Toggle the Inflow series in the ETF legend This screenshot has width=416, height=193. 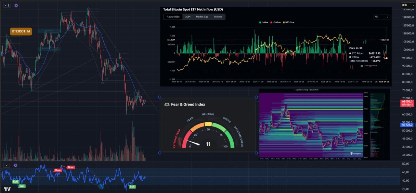point(264,22)
